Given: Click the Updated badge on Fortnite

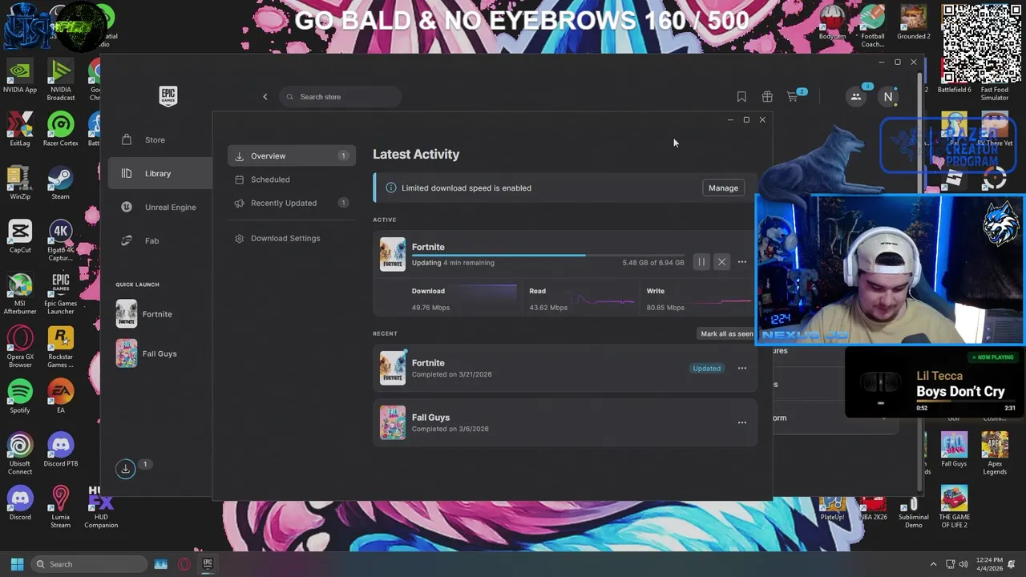Looking at the screenshot, I should (x=706, y=369).
